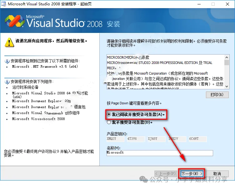Click the Next (下一步) button
Image resolution: width=235 pixels, height=189 pixels.
click(x=192, y=174)
